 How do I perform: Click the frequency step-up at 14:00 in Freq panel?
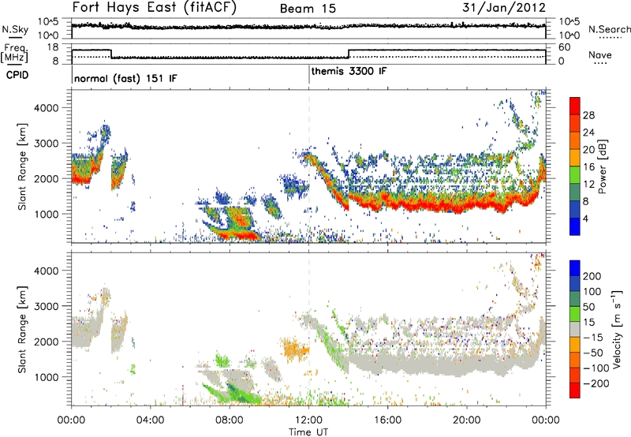tap(349, 54)
